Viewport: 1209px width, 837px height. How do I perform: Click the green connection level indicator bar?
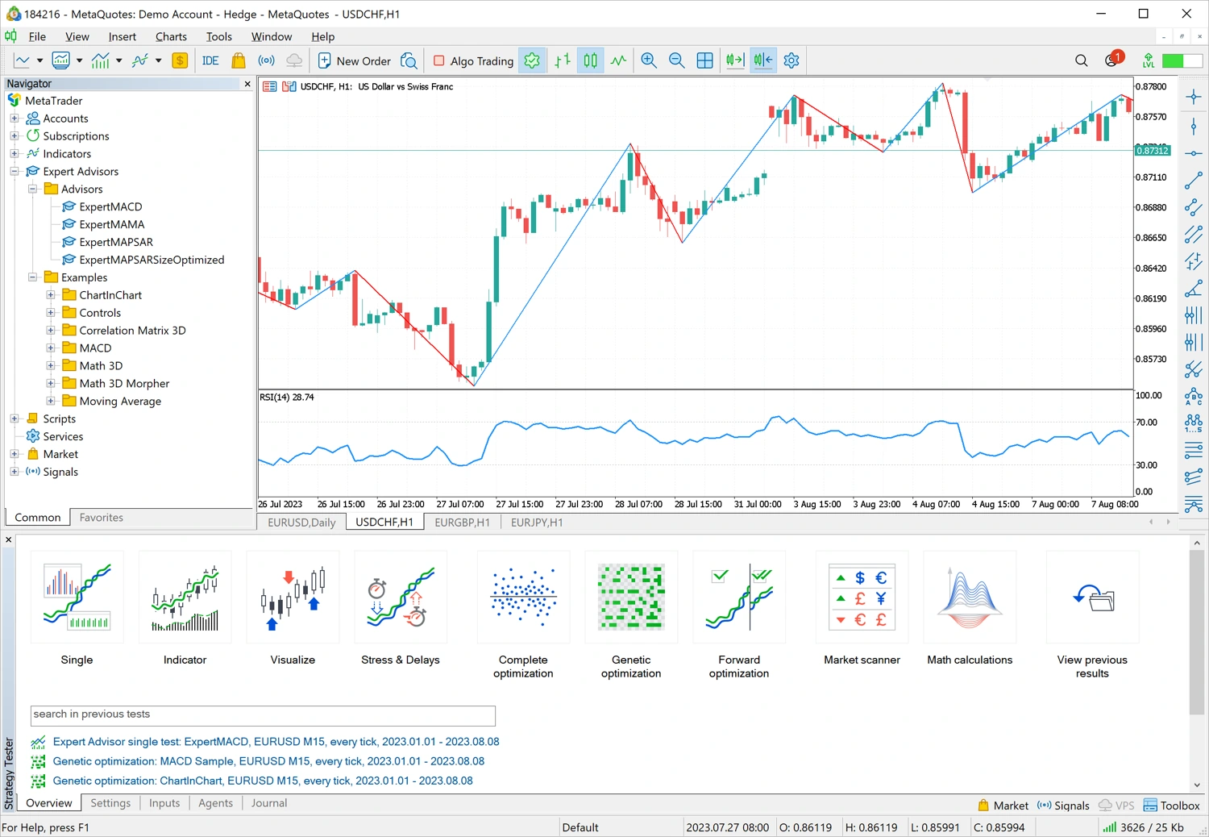coord(1182,60)
